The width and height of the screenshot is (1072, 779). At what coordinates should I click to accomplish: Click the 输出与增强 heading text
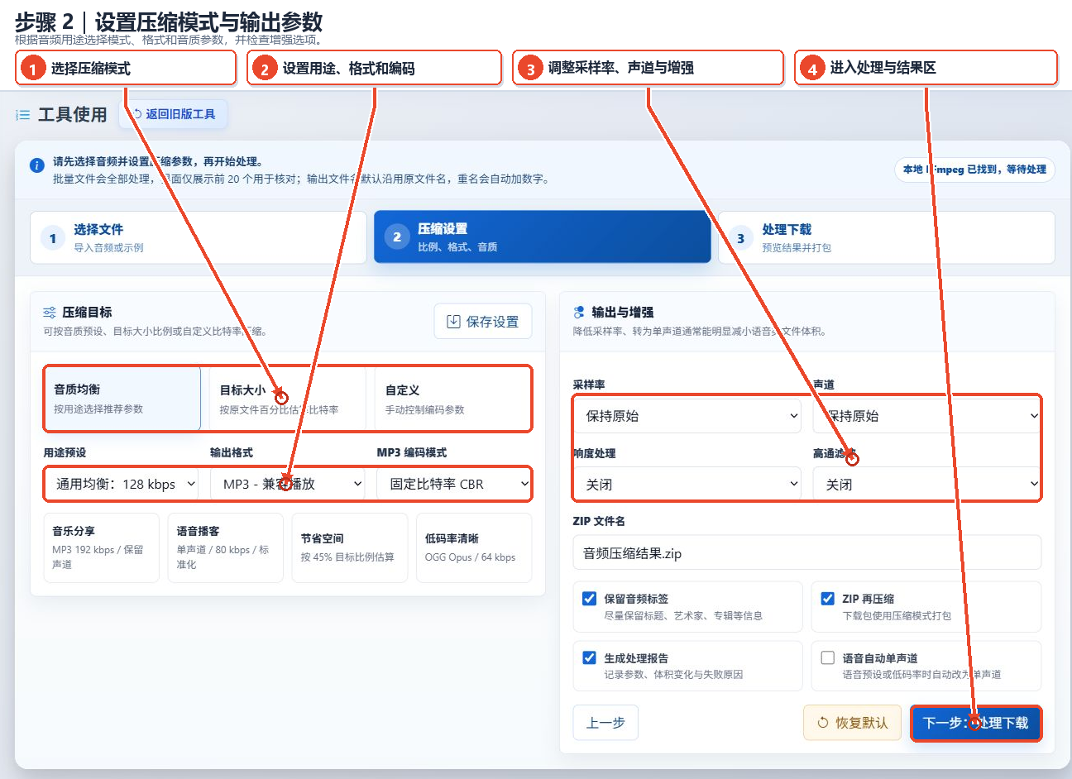tap(622, 313)
